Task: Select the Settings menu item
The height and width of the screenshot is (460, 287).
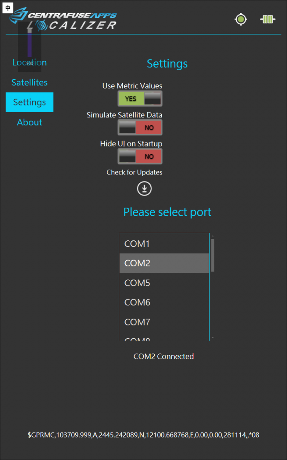Action: (29, 102)
